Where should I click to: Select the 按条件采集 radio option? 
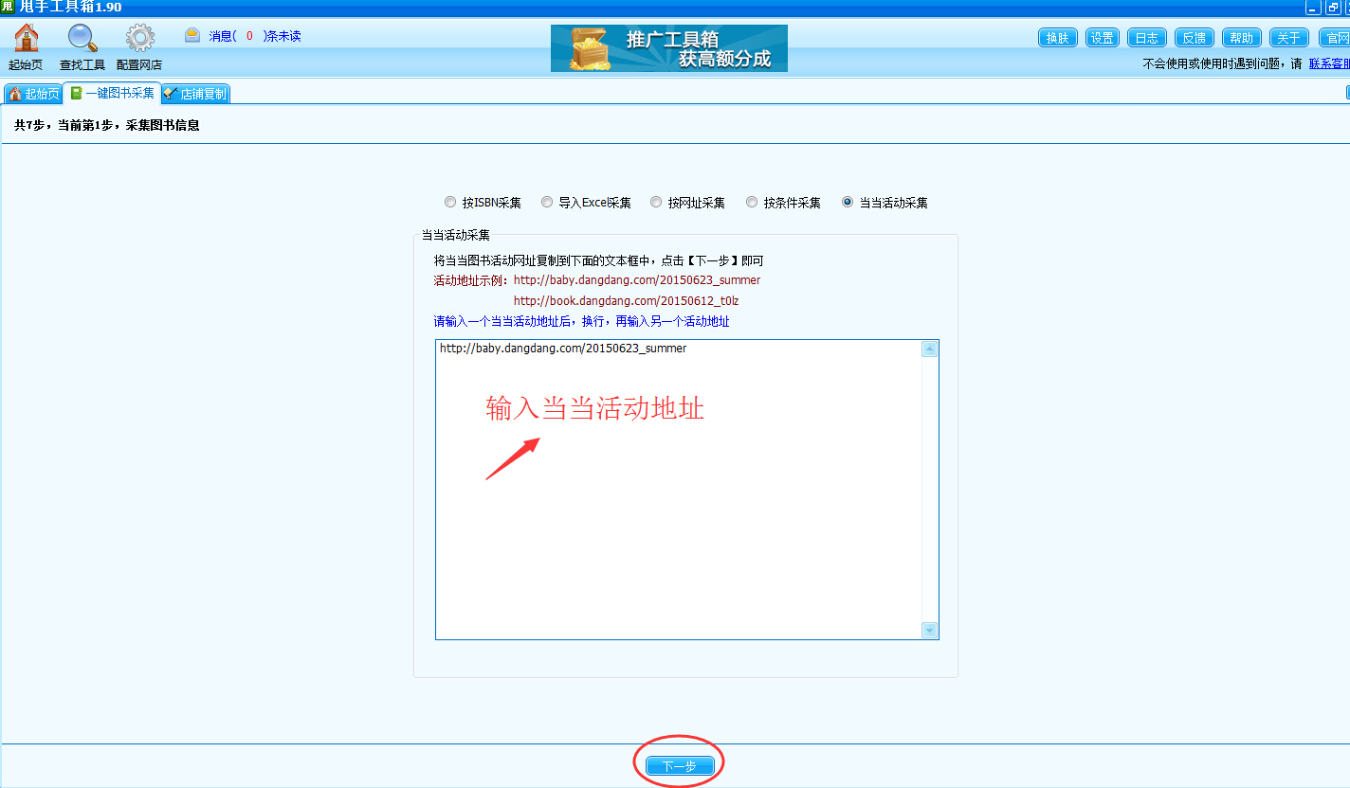coord(784,203)
